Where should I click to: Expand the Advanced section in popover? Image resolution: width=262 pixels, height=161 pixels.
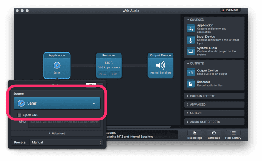pyautogui.click(x=57, y=133)
